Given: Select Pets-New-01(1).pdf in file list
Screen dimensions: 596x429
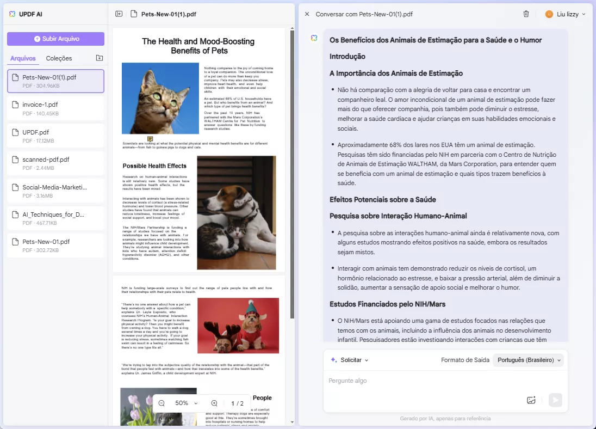Looking at the screenshot, I should (55, 81).
